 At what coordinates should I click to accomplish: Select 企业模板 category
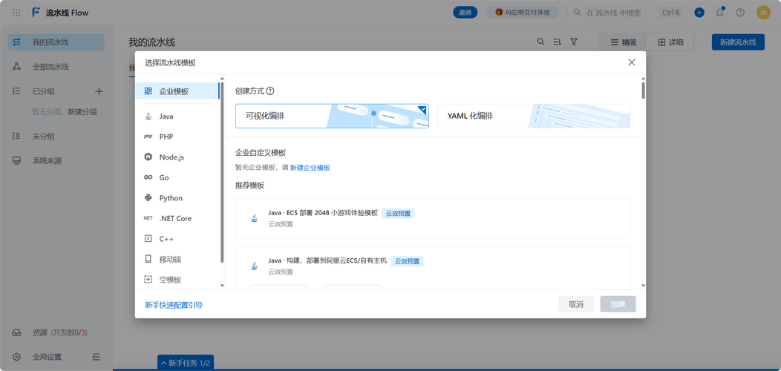click(177, 91)
